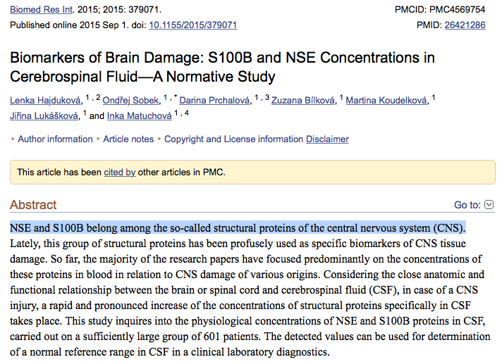Open author Zuzana Bílková's link
The image size is (502, 364).
[303, 101]
